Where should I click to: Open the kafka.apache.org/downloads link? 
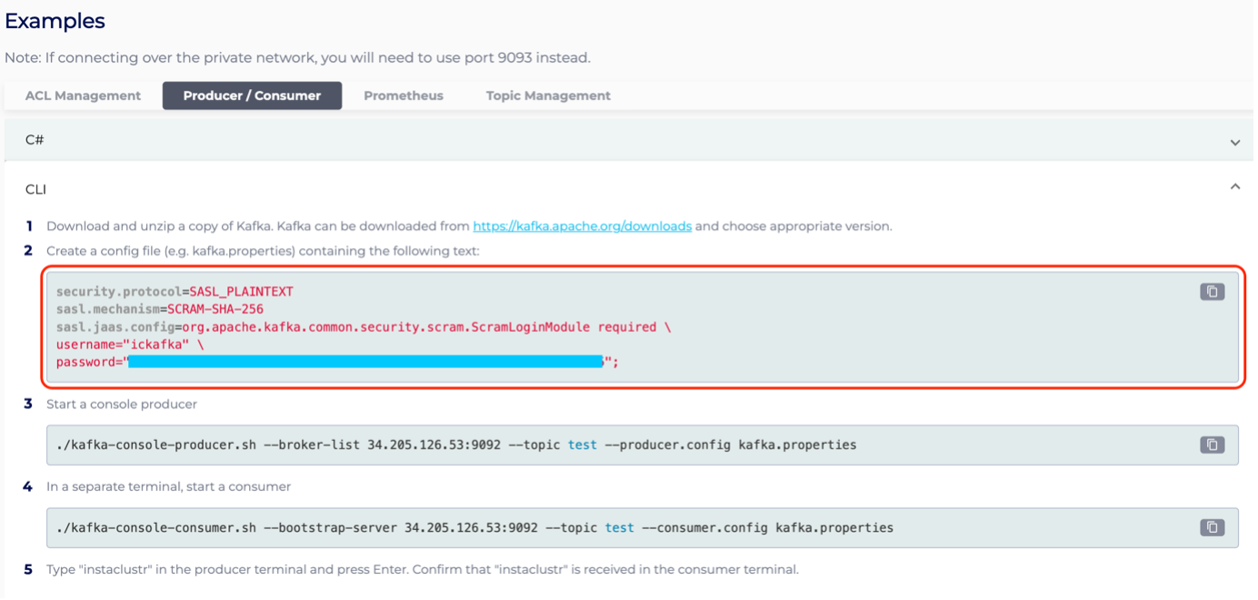click(583, 225)
